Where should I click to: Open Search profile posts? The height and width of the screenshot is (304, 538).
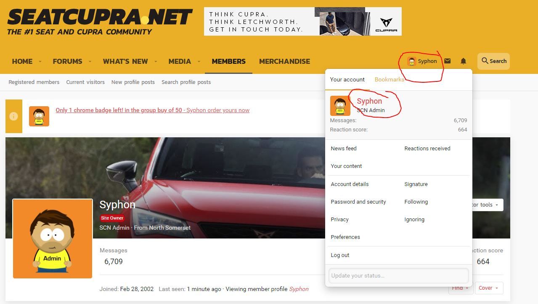pos(186,82)
